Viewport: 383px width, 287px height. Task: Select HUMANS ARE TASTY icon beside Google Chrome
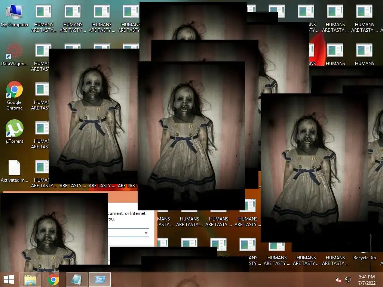[x=40, y=96]
